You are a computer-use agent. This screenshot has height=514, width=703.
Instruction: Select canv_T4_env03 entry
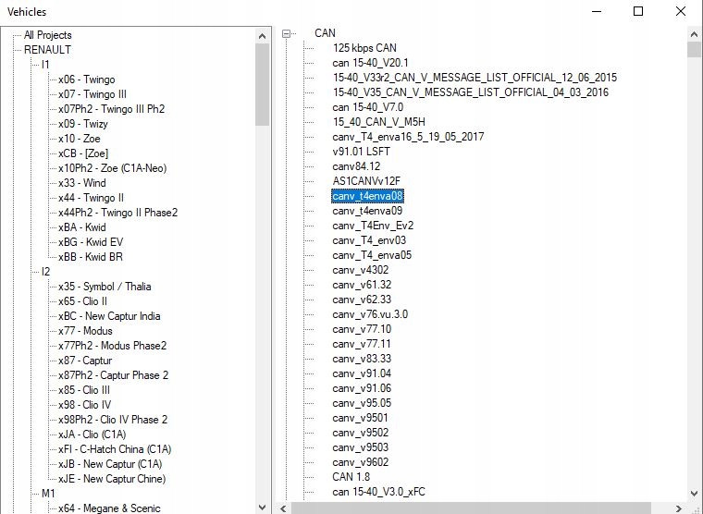[x=369, y=240]
